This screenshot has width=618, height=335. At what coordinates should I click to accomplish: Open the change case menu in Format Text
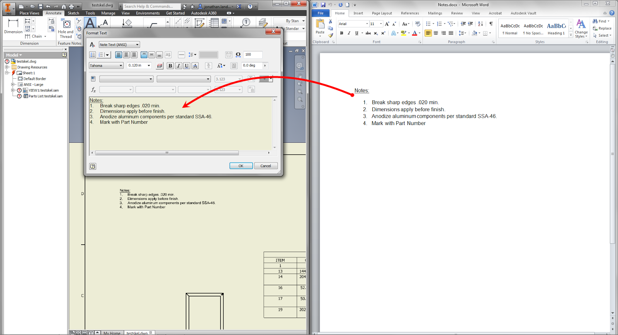pyautogui.click(x=221, y=66)
